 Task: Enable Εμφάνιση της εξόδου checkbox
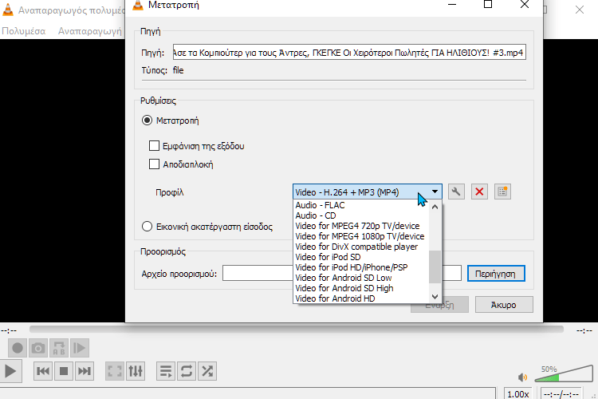pyautogui.click(x=154, y=146)
